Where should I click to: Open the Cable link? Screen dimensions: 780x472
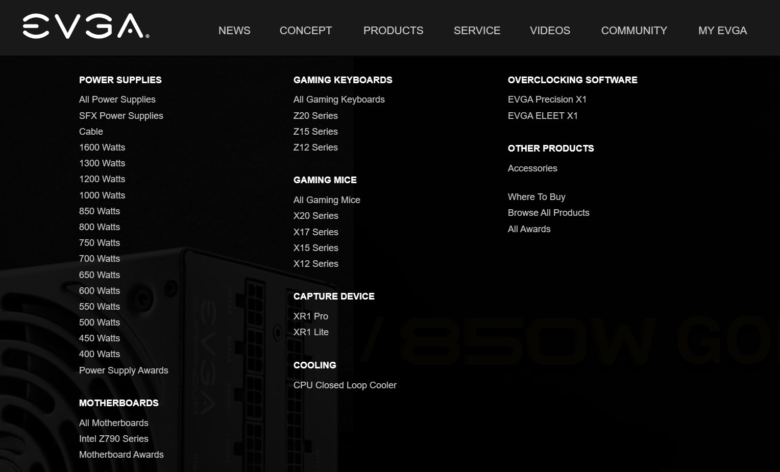pyautogui.click(x=91, y=132)
